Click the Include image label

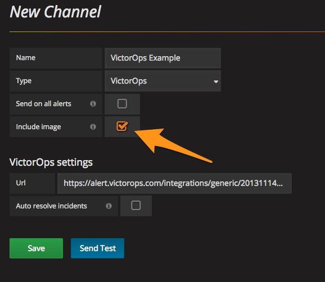(38, 127)
